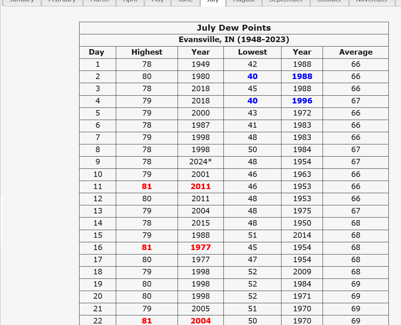Open the September month tab

[286, 2]
